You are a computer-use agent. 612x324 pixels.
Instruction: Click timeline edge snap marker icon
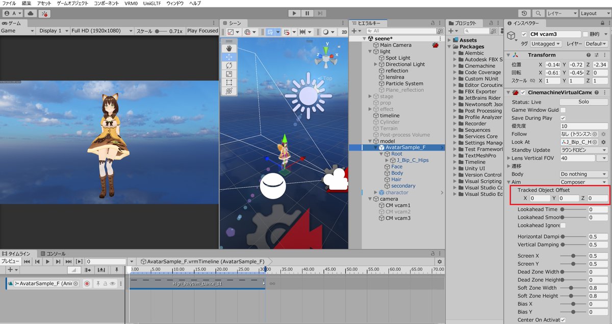[x=117, y=269]
